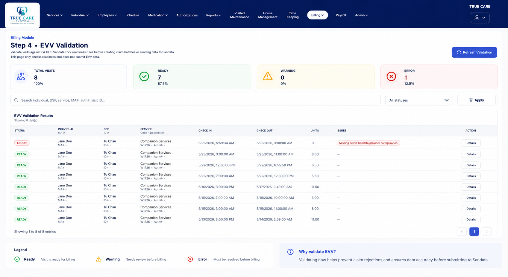Click the legend Ready check icon
Viewport: 508px width, 277px height.
tap(17, 259)
